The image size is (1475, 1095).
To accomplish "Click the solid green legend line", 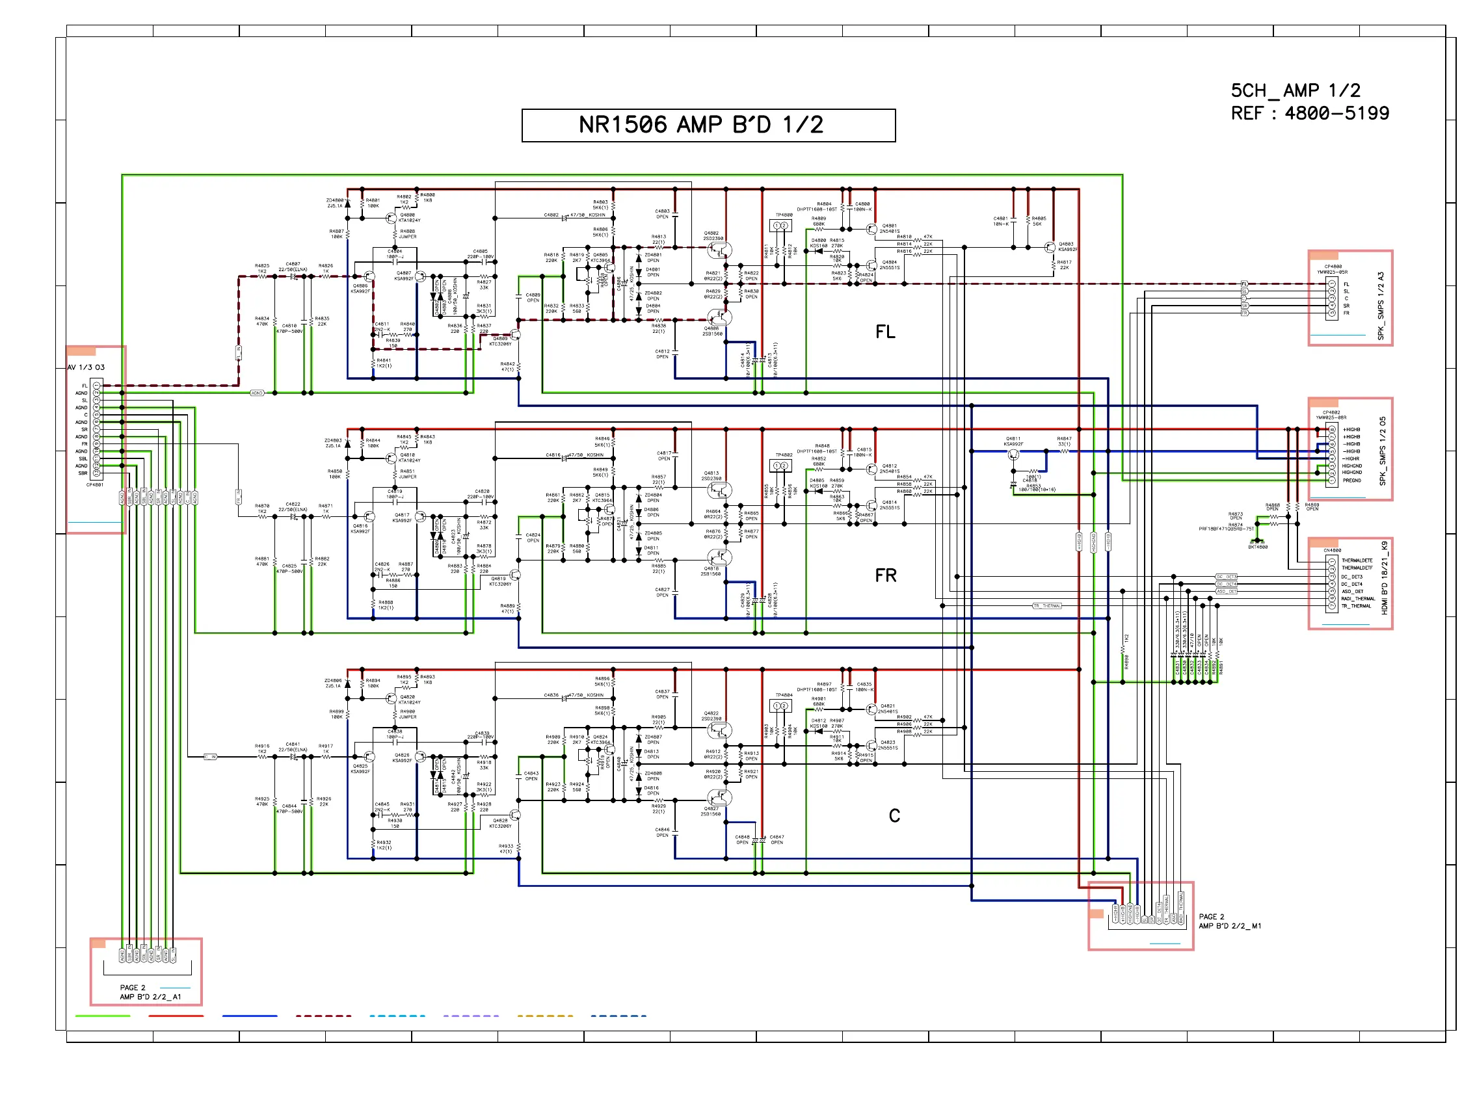I will click(103, 1015).
